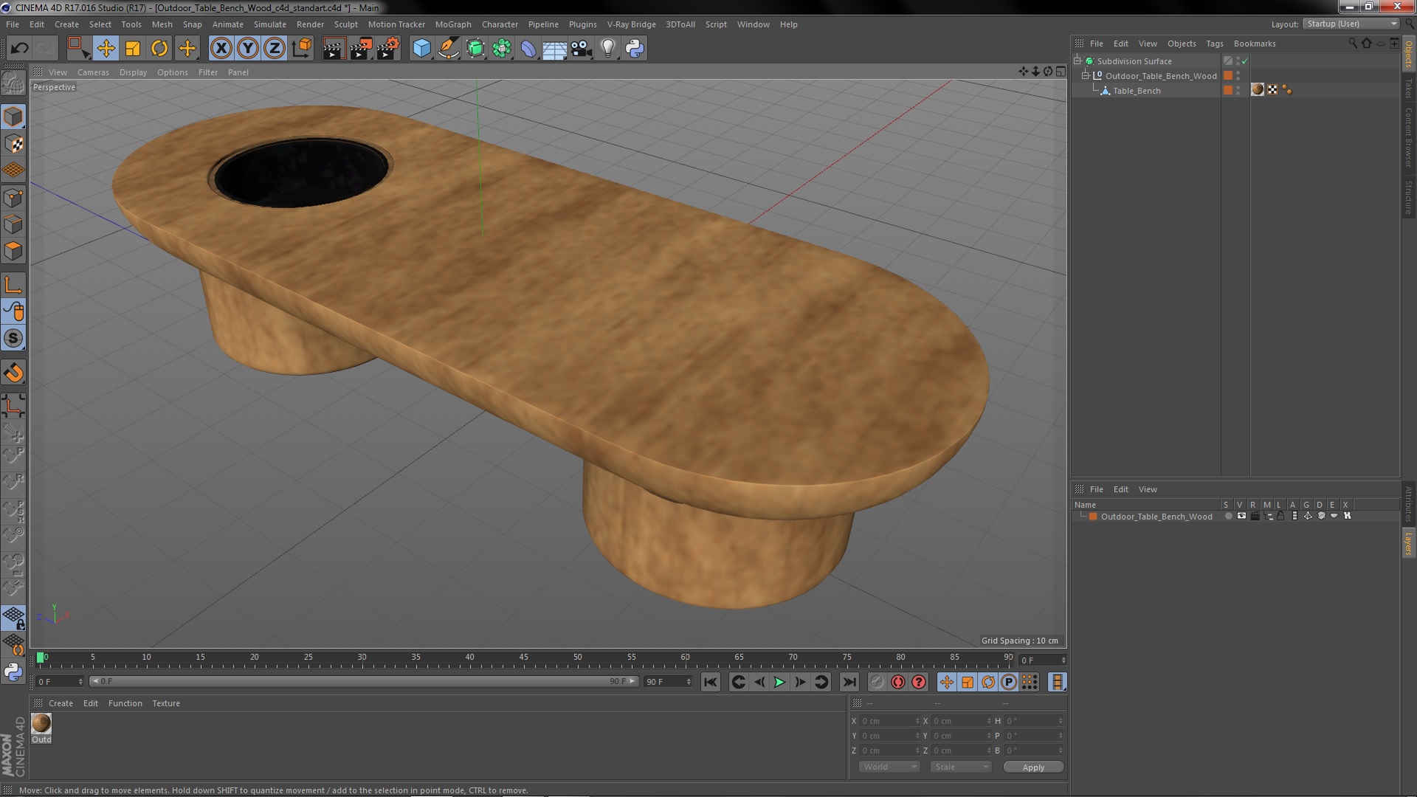Viewport: 1417px width, 797px height.
Task: Switch to Texture mode in sidebar
Action: click(13, 144)
